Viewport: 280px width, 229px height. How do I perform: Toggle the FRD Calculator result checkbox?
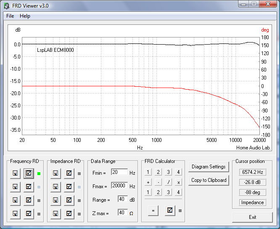[x=170, y=210]
